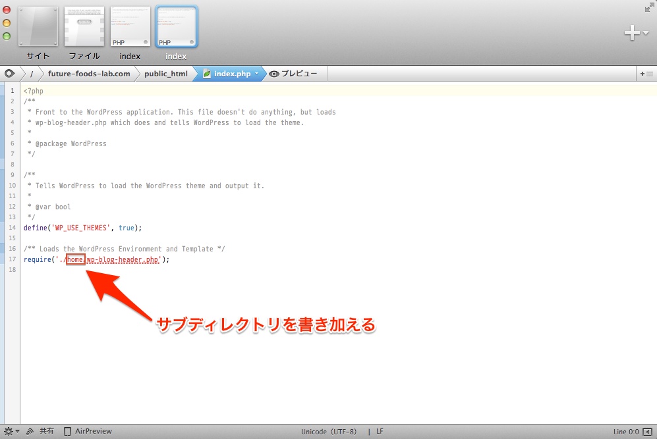Viewport: 657px width, 439px height.
Task: Click the sharing broadcast icon
Action: 30,431
